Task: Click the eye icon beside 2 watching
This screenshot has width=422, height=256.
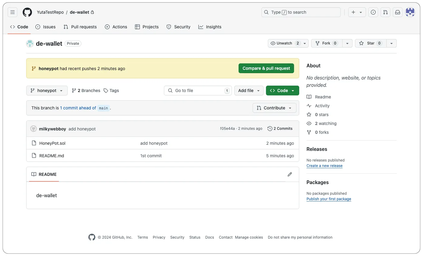Action: tap(309, 123)
